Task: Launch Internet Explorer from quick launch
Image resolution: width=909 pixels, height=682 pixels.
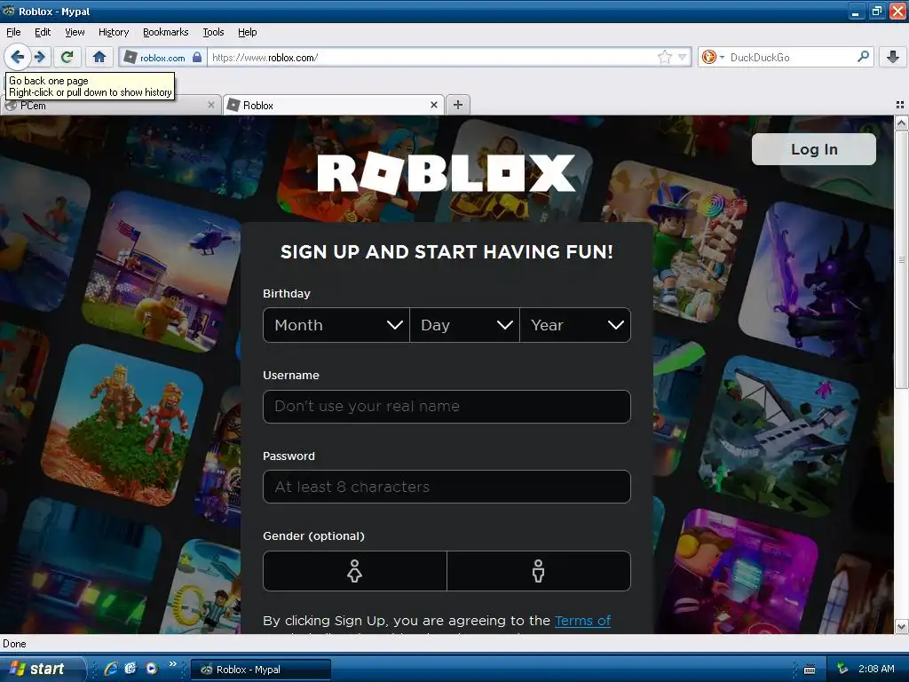Action: pyautogui.click(x=111, y=669)
